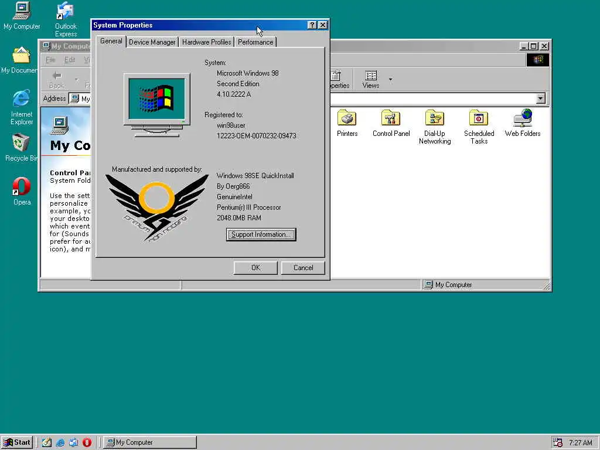600x450 pixels.
Task: Switch to the Device Manager tab
Action: (x=152, y=42)
